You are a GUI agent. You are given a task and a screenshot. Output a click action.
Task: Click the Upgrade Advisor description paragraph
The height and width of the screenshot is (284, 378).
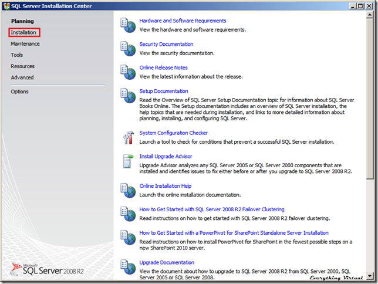(x=246, y=168)
